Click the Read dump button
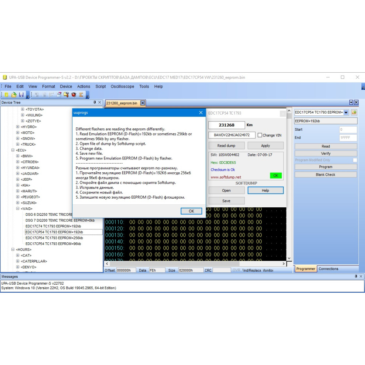Viewport: 365px width, 365px height. pos(227,146)
